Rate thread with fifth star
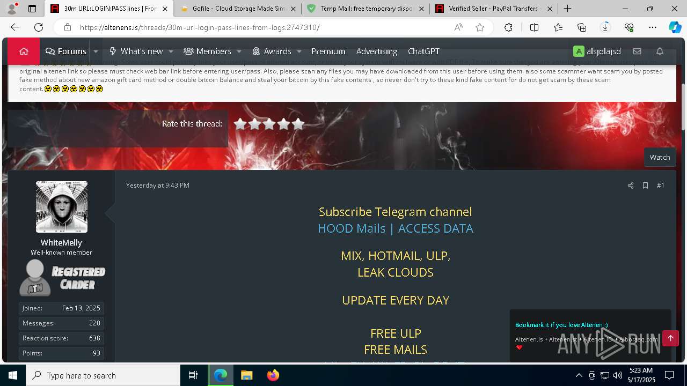 298,124
